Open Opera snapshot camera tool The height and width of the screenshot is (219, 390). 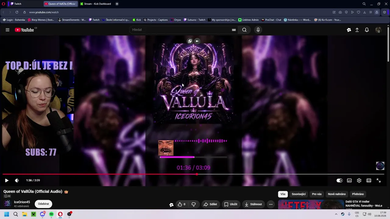(340, 12)
